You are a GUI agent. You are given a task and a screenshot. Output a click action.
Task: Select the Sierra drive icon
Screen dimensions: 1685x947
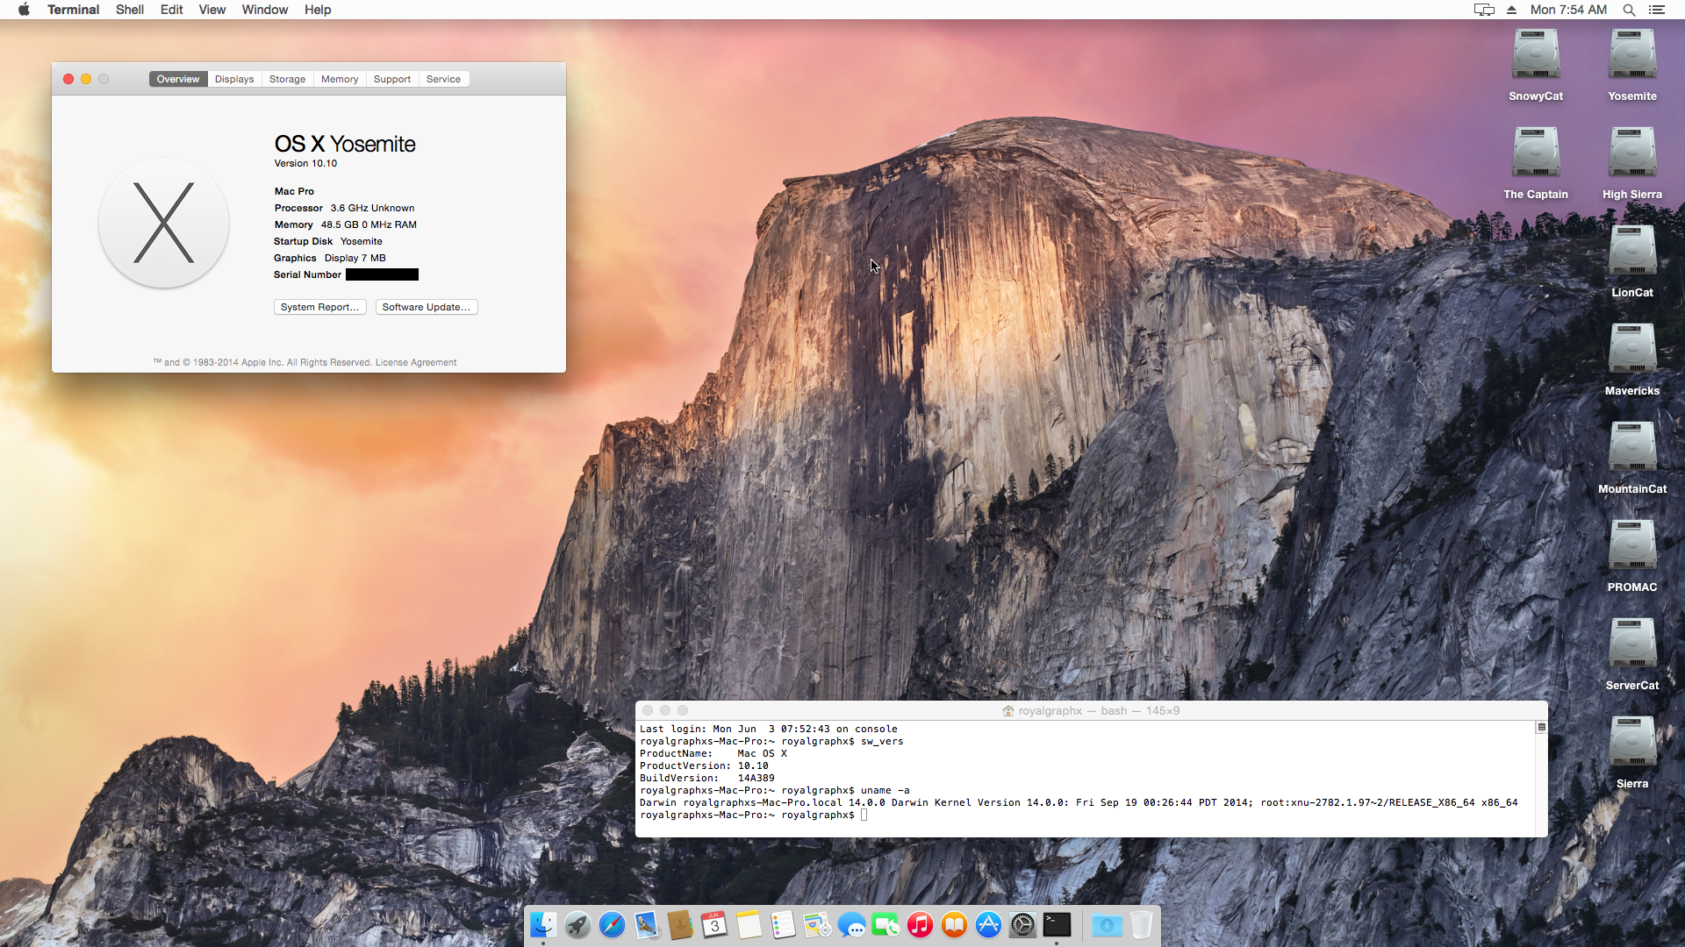point(1632,742)
